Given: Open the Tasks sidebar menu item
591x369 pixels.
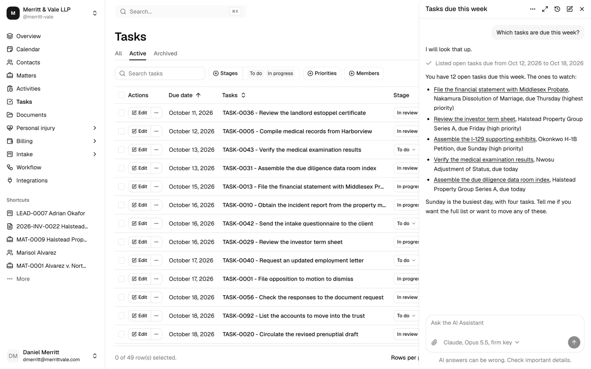Looking at the screenshot, I should (x=52, y=102).
